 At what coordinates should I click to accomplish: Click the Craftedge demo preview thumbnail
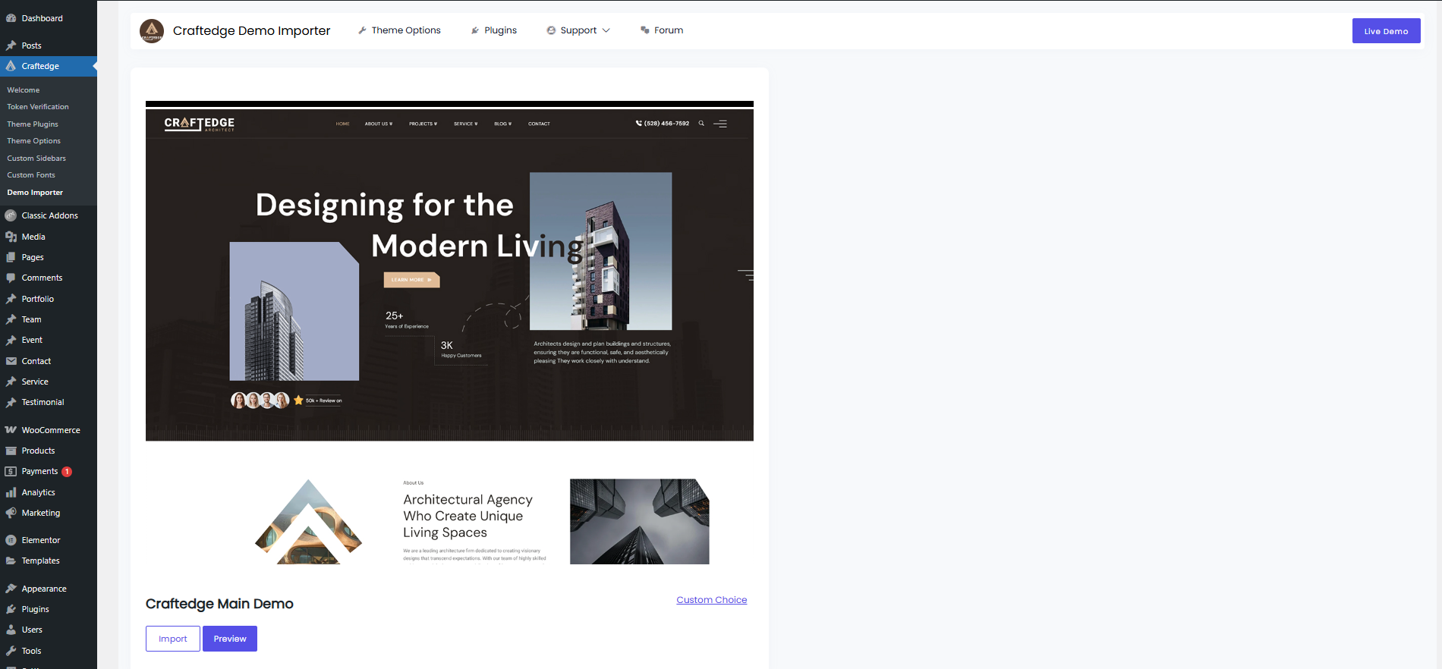point(449,334)
